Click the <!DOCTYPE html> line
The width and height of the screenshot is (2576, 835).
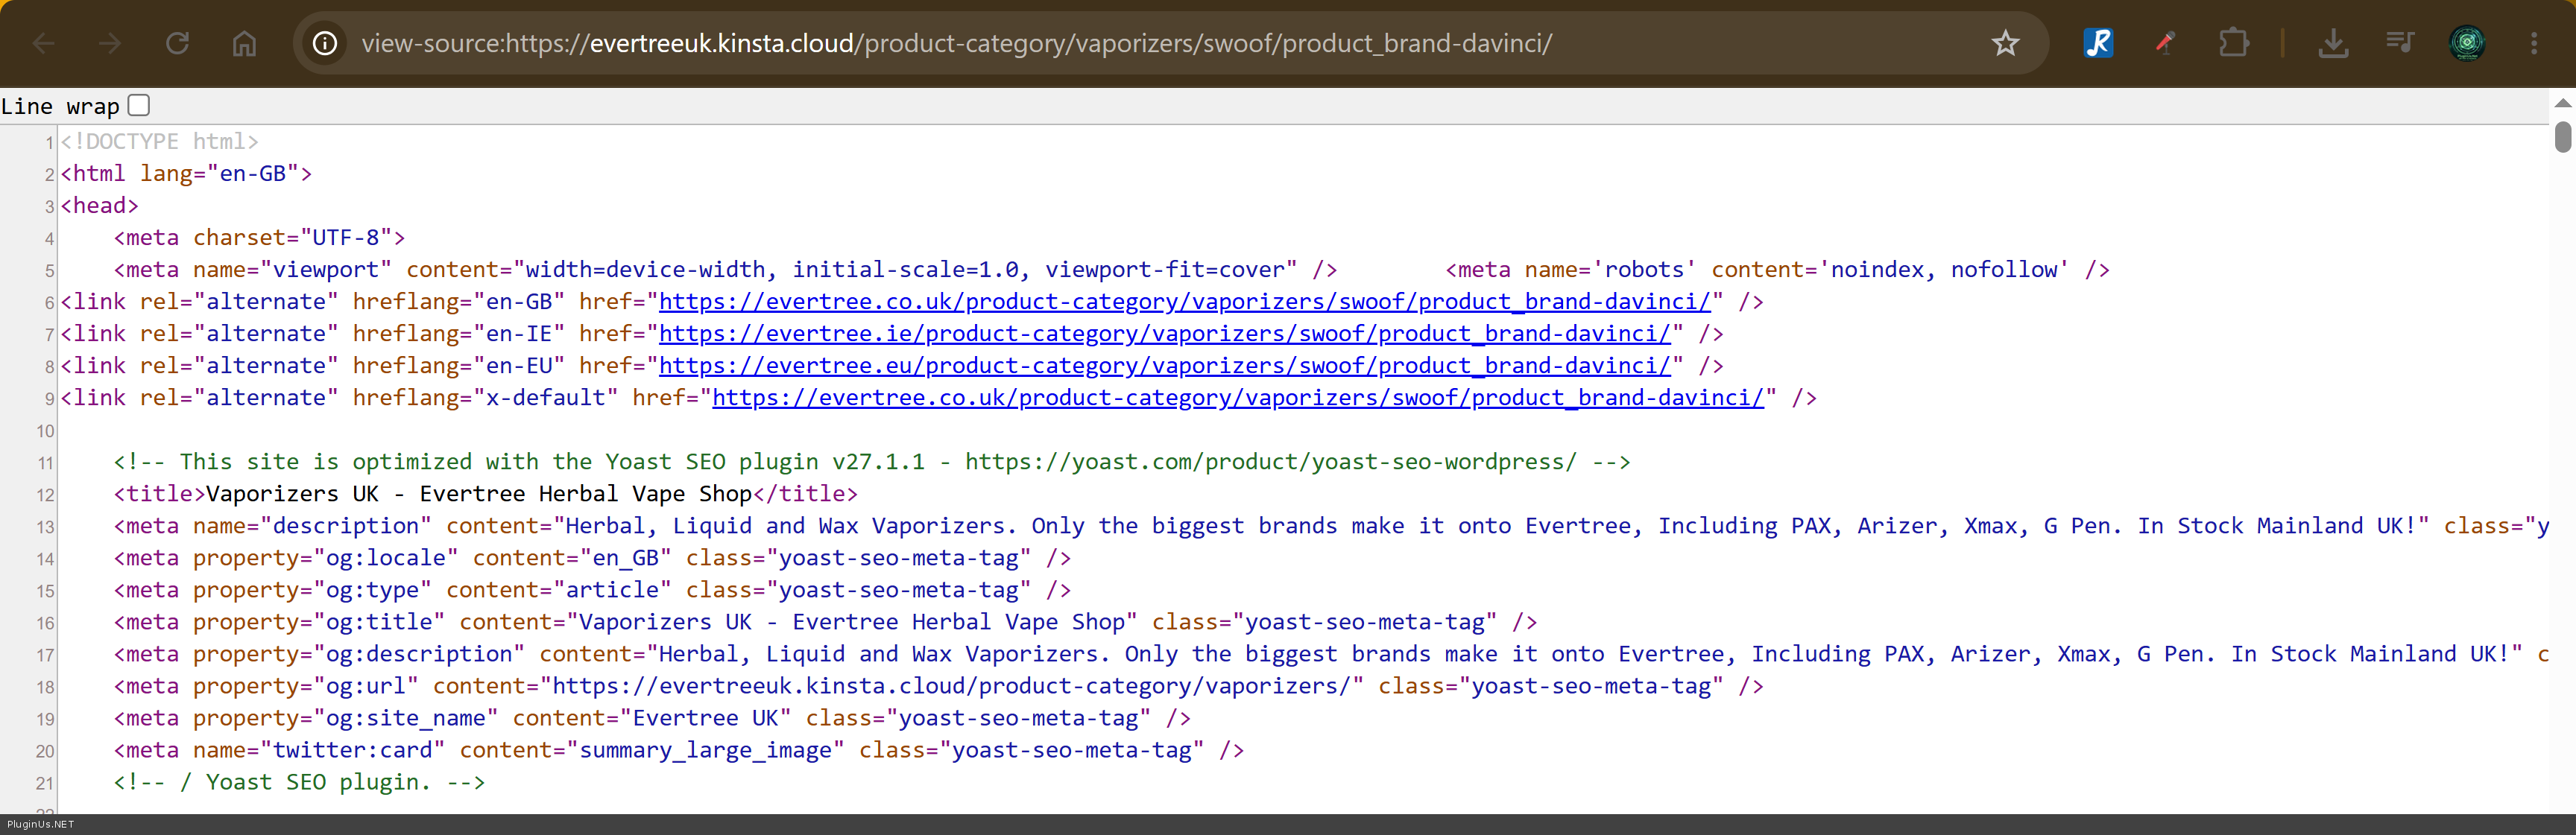[x=159, y=142]
